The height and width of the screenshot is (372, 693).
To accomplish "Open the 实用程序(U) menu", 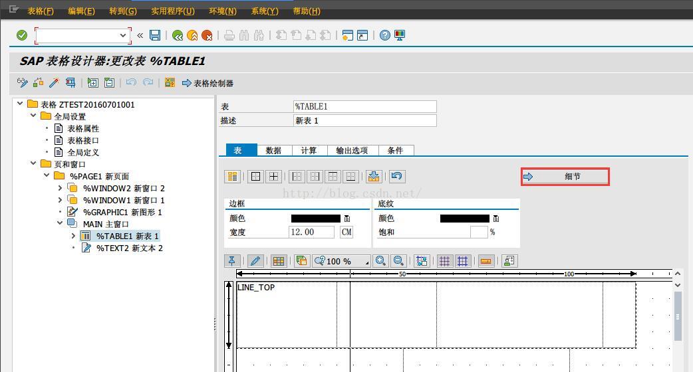I will 173,11.
